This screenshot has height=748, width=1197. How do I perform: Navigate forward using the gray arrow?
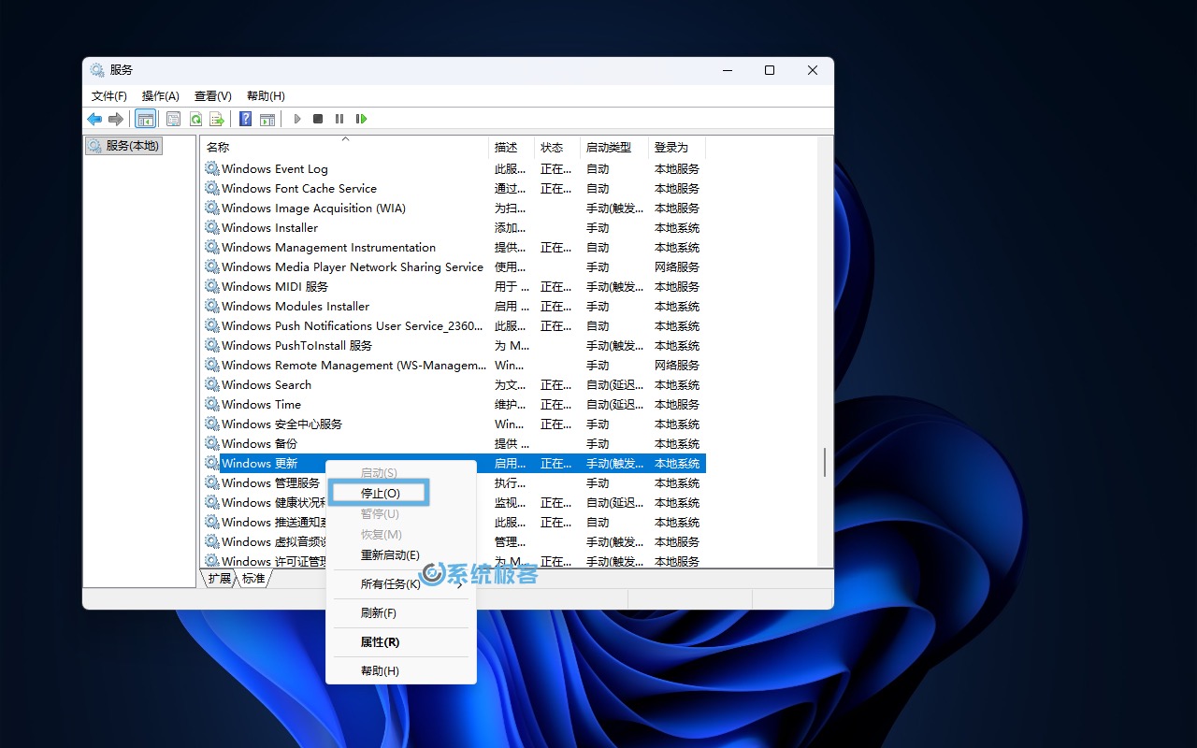click(x=116, y=119)
